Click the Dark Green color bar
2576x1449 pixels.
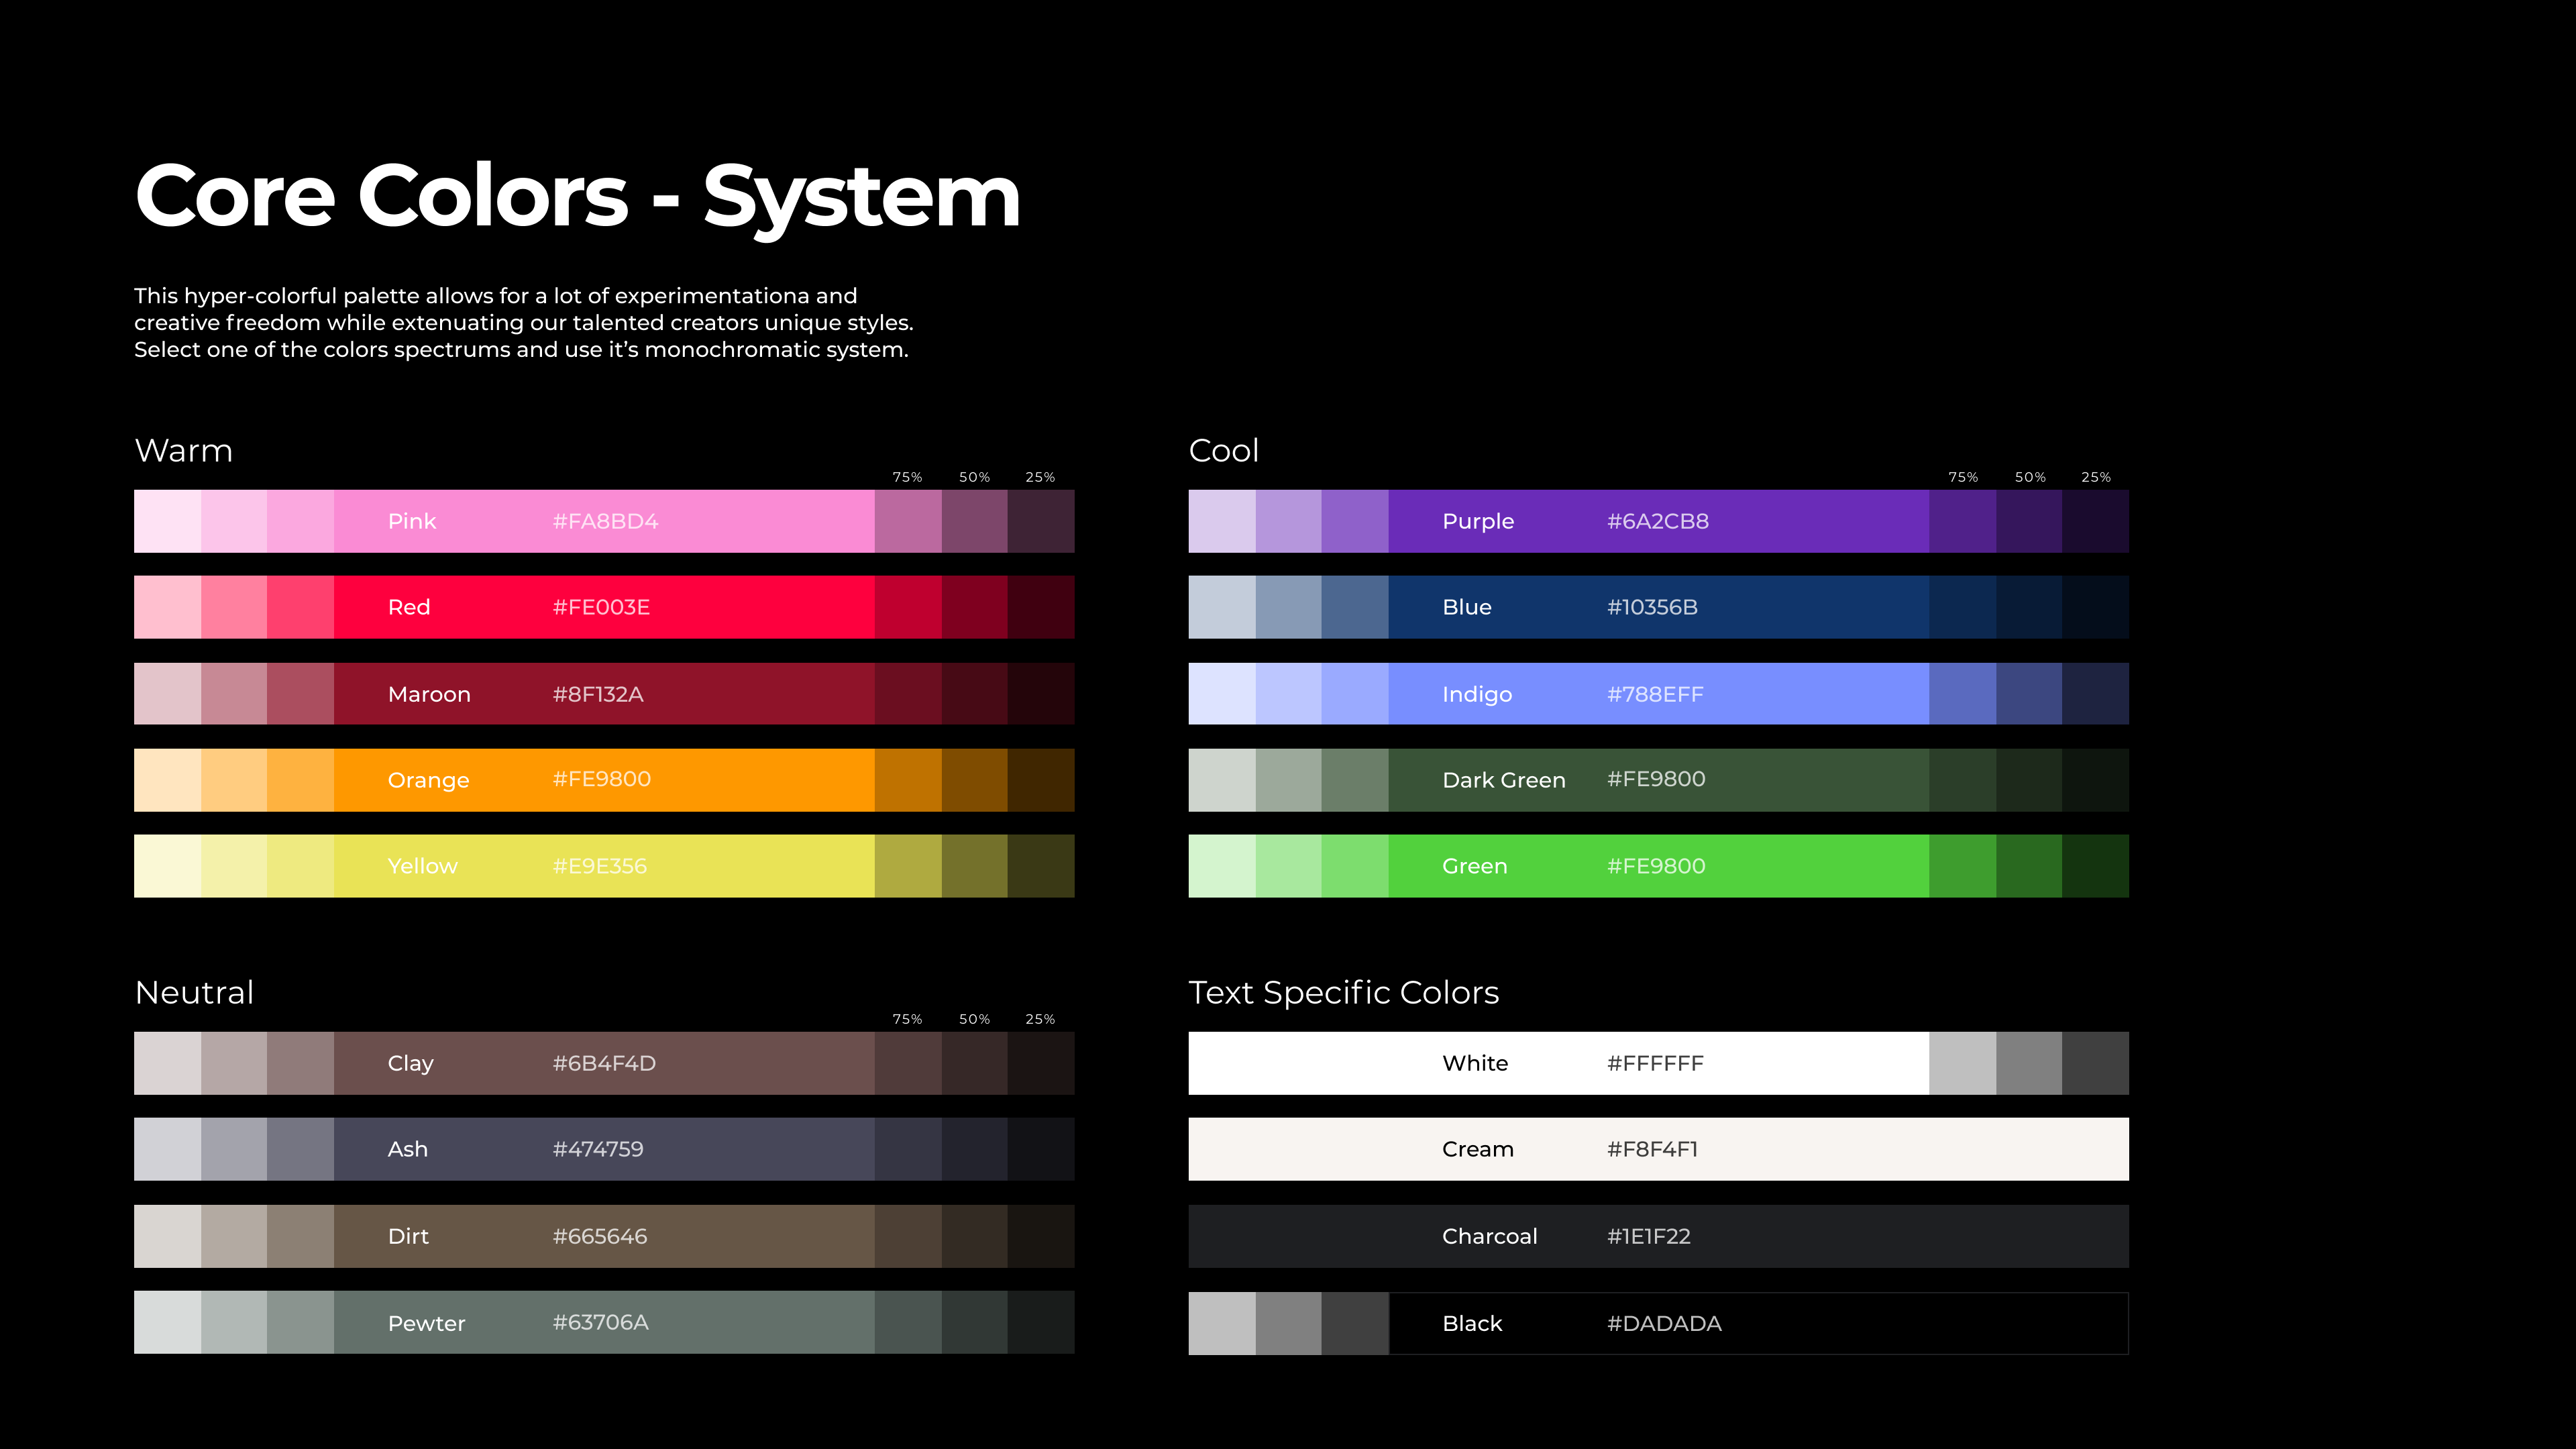pos(1658,780)
